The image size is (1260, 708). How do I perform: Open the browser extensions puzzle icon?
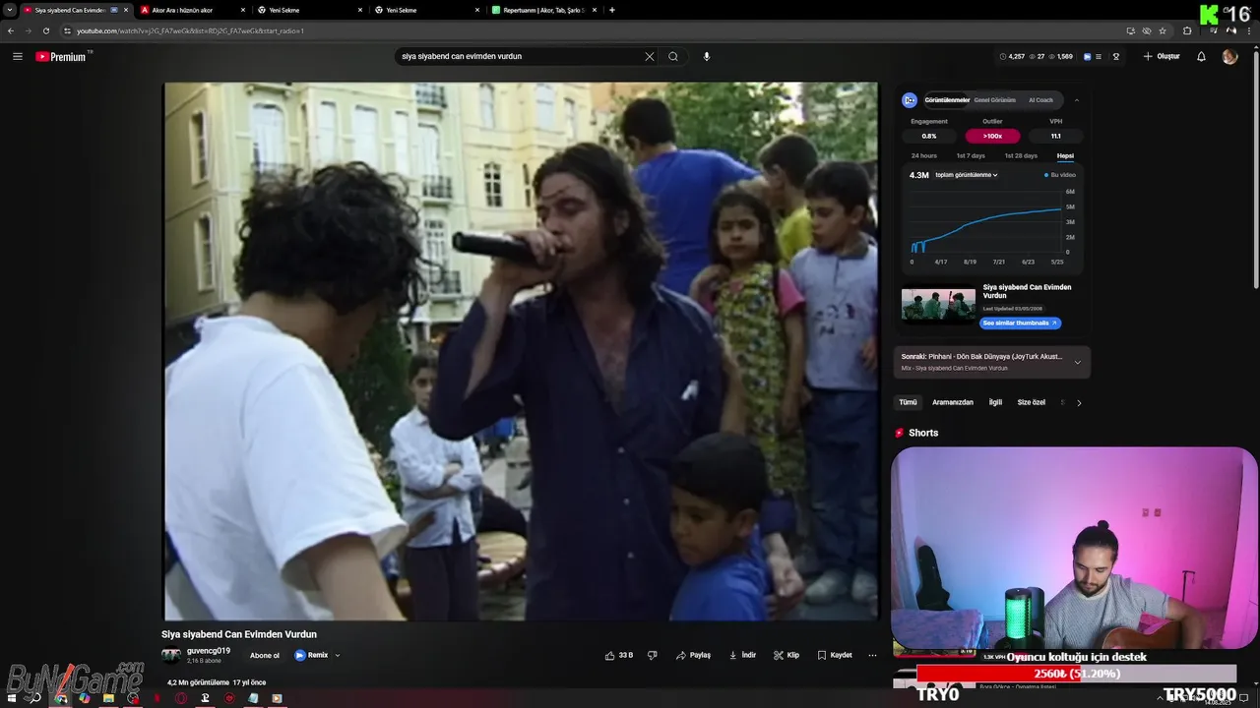[x=1187, y=30]
